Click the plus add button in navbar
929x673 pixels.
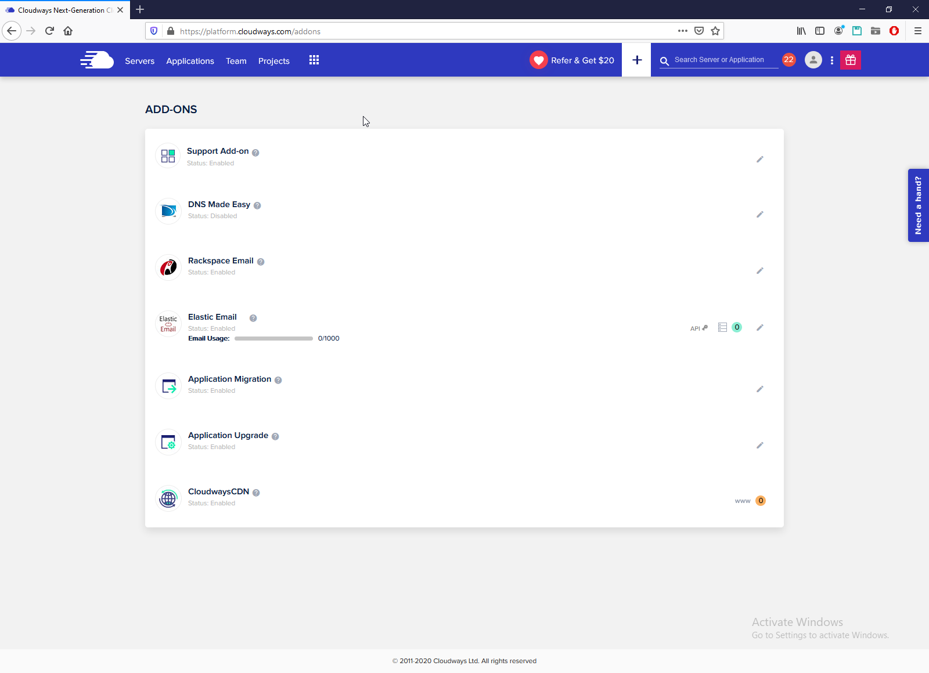pyautogui.click(x=637, y=60)
